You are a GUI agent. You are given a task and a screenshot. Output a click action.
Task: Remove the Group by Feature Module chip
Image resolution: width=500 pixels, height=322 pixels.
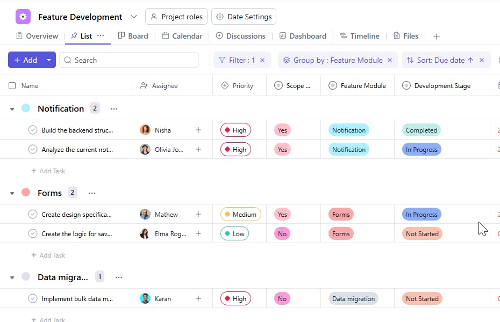pos(390,60)
